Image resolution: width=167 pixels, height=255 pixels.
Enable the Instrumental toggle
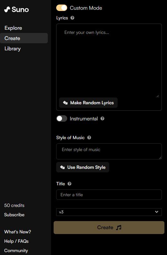62,118
